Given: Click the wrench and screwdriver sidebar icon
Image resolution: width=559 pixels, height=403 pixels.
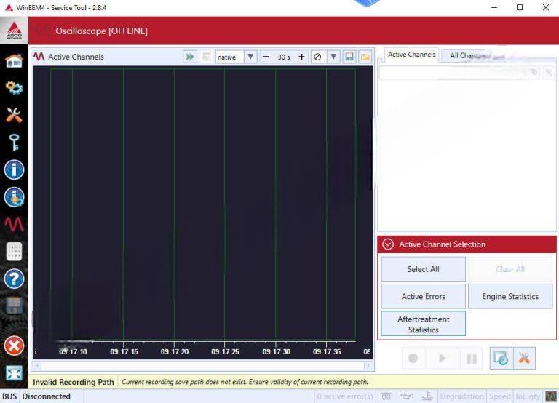Looking at the screenshot, I should click(14, 115).
